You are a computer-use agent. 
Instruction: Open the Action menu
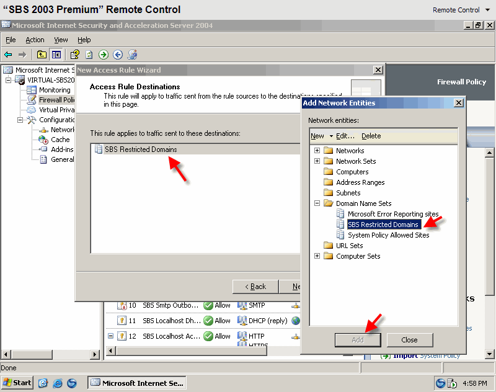[35, 40]
